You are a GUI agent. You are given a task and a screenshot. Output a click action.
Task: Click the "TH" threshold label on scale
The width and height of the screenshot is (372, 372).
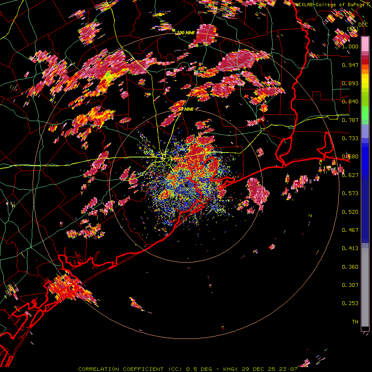click(355, 322)
